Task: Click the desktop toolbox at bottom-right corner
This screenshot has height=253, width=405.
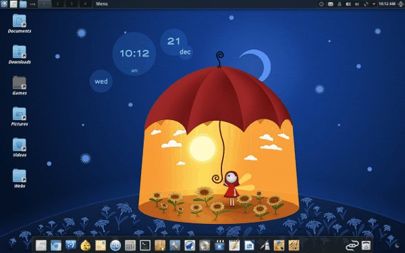Action: [x=398, y=246]
